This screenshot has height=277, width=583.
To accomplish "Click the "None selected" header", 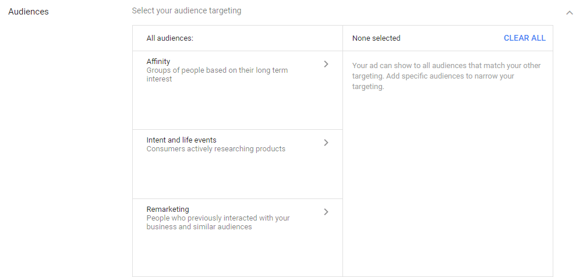I will pyautogui.click(x=376, y=38).
